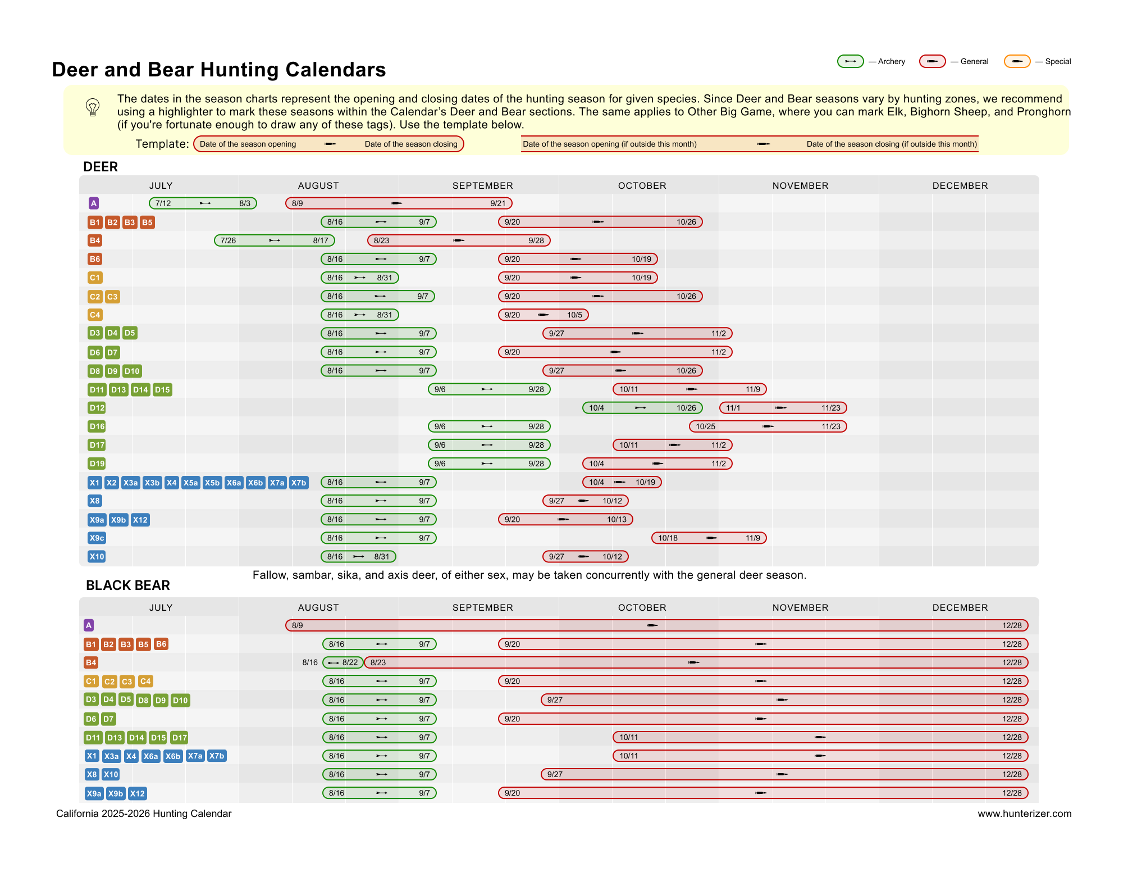This screenshot has height=872, width=1128.
Task: Click the Special legend orange icon
Action: [x=1017, y=61]
